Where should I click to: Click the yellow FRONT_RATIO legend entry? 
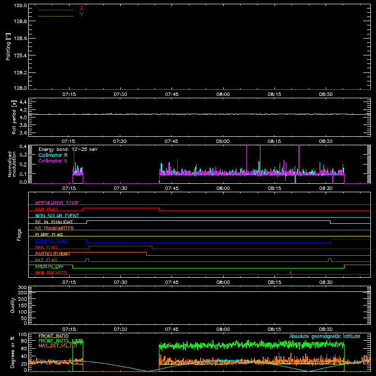tap(54, 336)
